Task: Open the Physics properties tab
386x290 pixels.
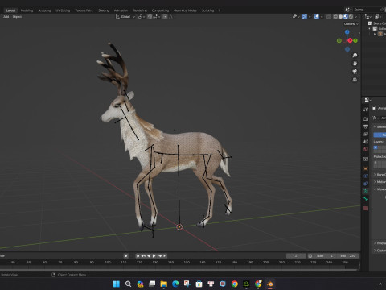Action: 365,176
